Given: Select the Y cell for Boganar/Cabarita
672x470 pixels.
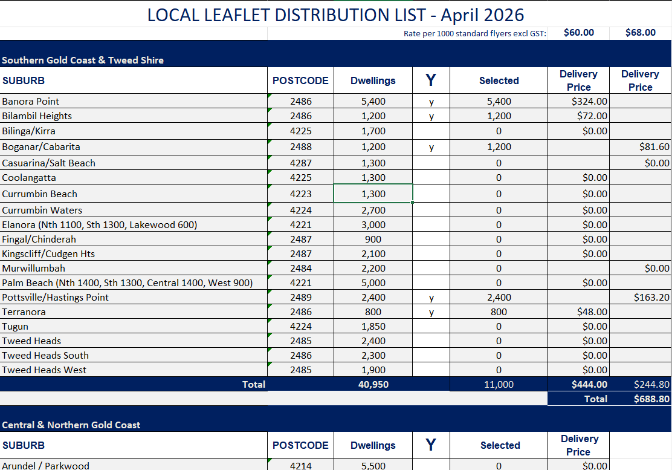Looking at the screenshot, I should click(x=431, y=146).
